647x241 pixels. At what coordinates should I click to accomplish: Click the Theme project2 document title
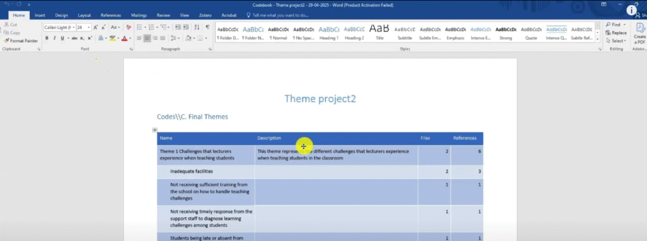coord(320,98)
